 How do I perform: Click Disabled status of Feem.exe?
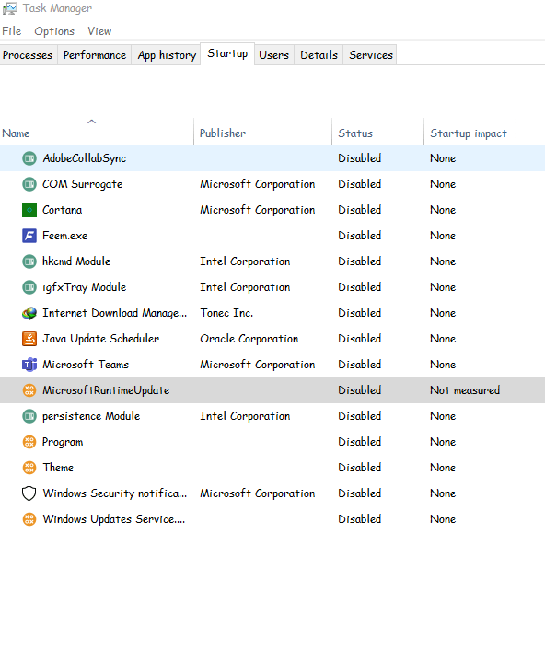pos(359,236)
